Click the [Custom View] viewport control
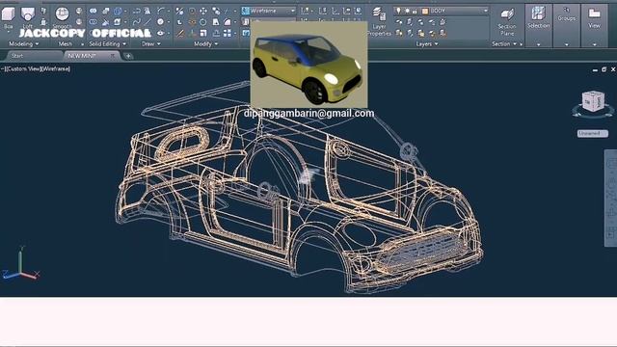 point(22,68)
